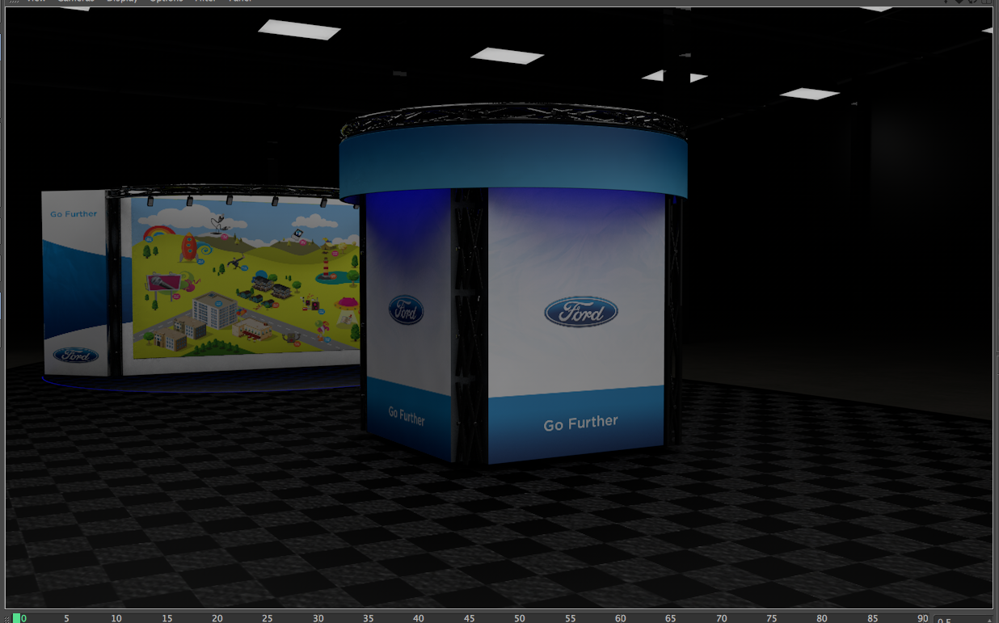Open the View menu in viewport

point(36,2)
